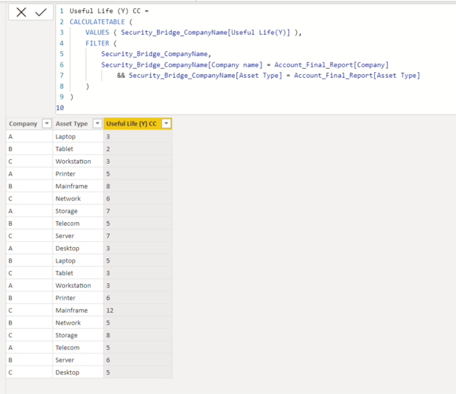The width and height of the screenshot is (456, 394).
Task: Select Printer cell in company B row
Action: click(78, 298)
